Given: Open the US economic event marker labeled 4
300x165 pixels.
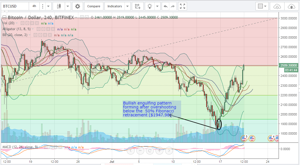Looking at the screenshot, I should click(271, 138).
